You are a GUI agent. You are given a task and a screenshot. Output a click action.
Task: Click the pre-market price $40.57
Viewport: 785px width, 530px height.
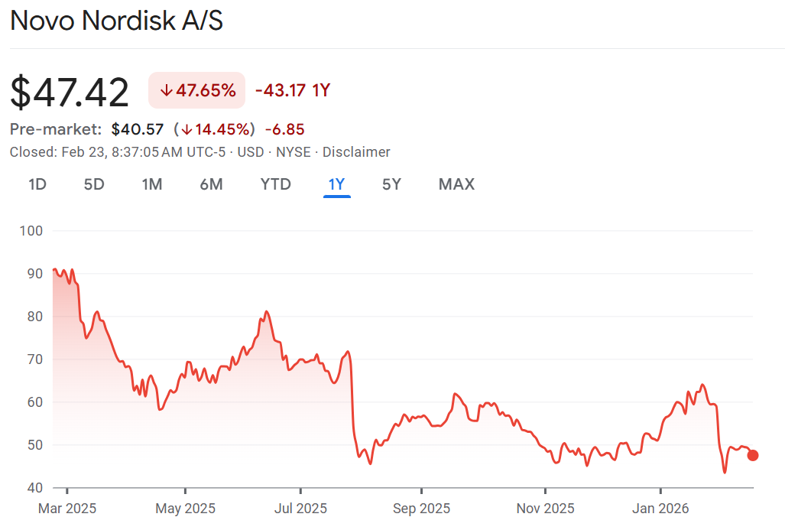click(138, 129)
